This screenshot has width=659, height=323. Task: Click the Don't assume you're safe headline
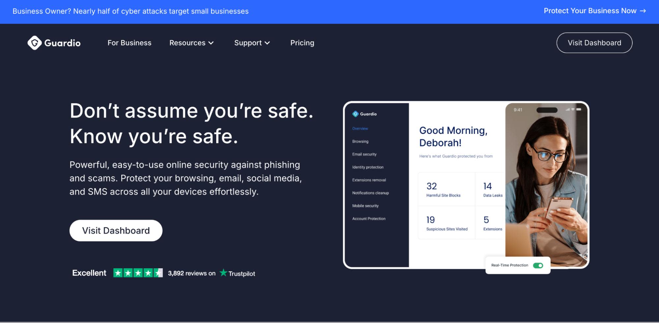[x=191, y=123]
